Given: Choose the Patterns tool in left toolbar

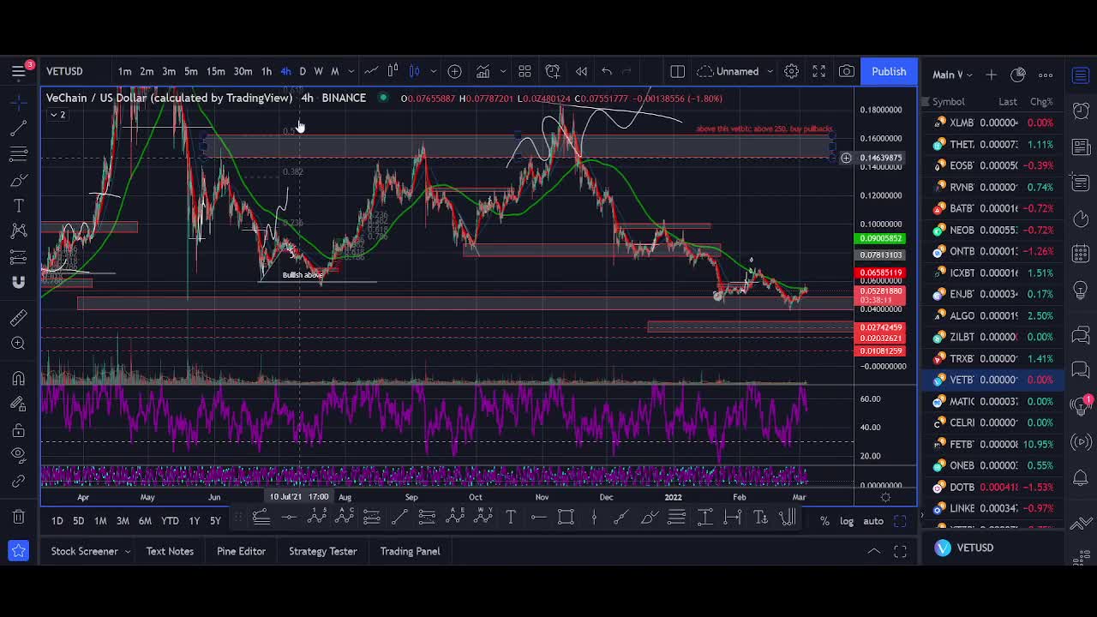Looking at the screenshot, I should [x=18, y=231].
